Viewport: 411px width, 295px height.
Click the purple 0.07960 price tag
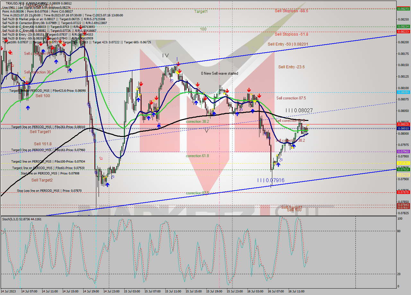coord(403,151)
